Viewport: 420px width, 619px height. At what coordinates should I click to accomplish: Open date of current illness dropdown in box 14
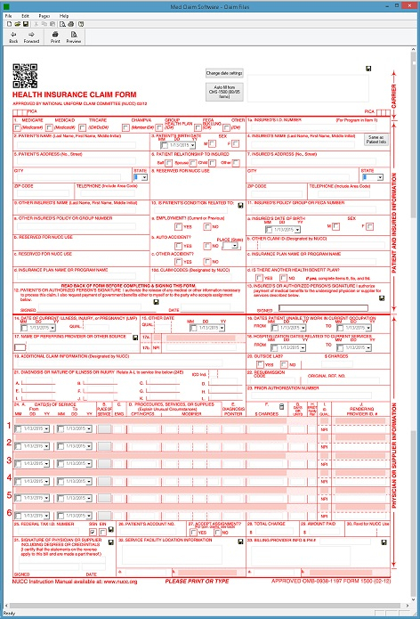coord(52,328)
